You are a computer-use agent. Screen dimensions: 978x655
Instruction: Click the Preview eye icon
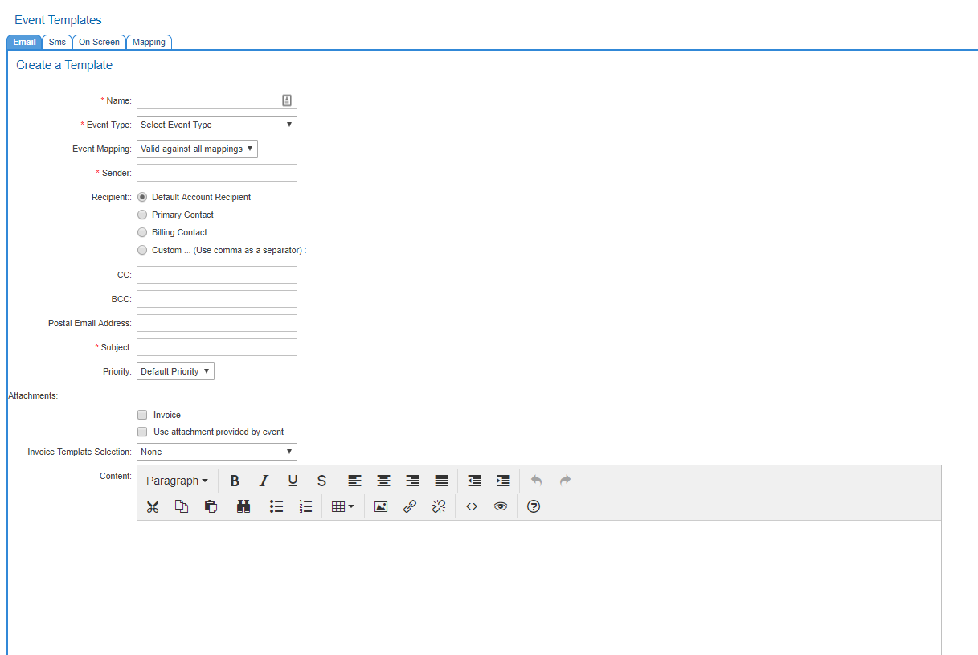click(501, 506)
